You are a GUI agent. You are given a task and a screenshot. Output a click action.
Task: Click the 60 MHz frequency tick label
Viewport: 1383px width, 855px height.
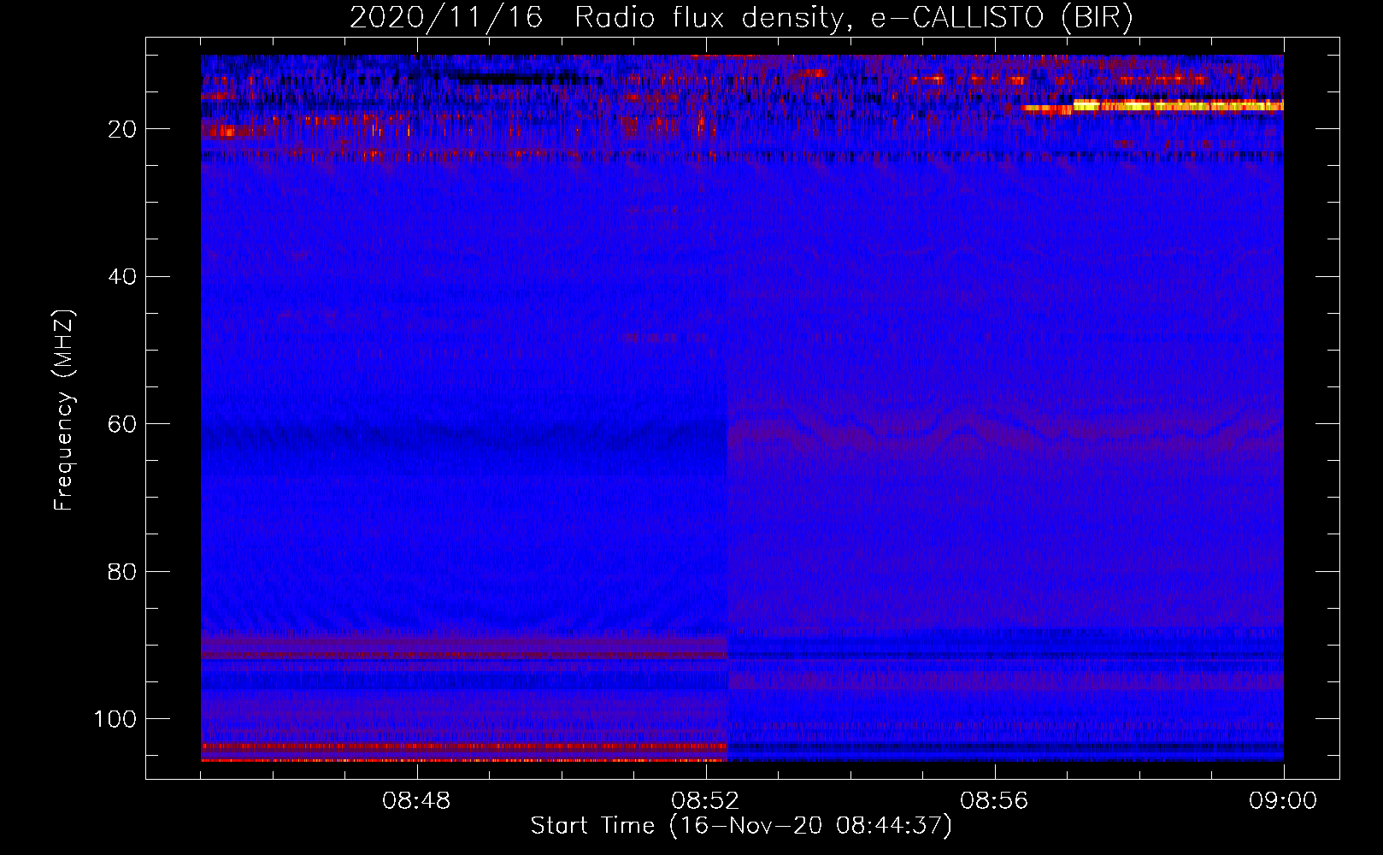[122, 424]
